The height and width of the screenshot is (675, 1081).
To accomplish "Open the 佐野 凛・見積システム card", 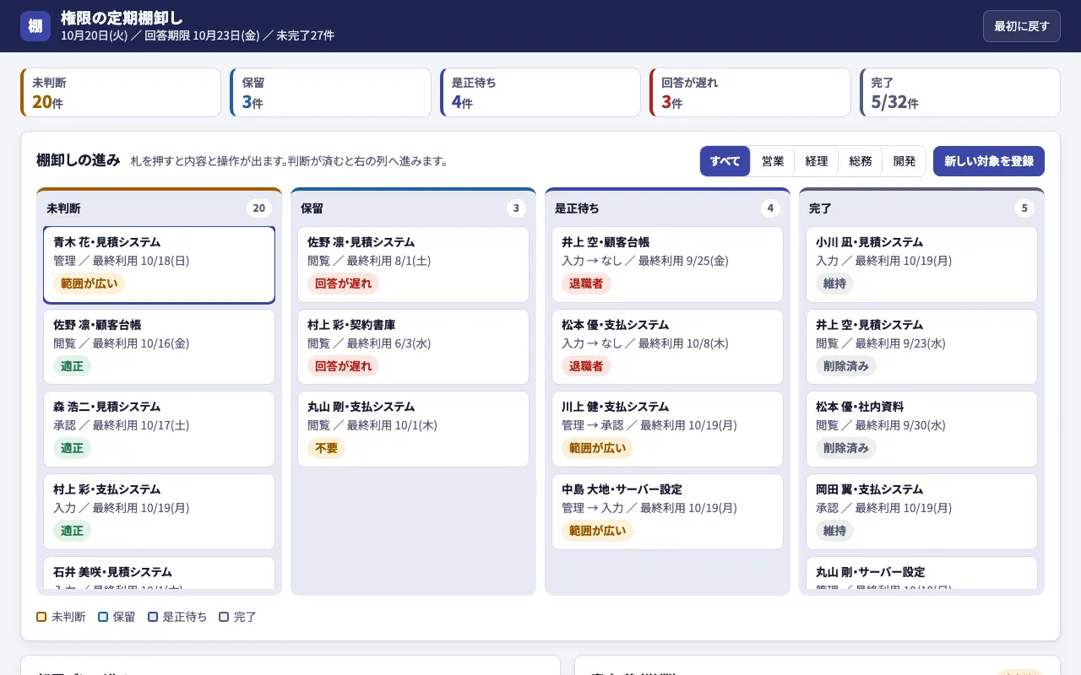I will [413, 264].
